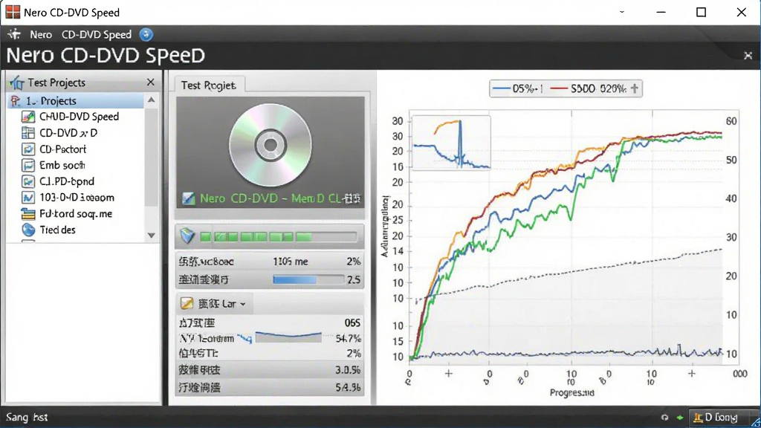This screenshot has width=761, height=428.
Task: Click the tree scrollbar down arrow
Action: click(152, 236)
